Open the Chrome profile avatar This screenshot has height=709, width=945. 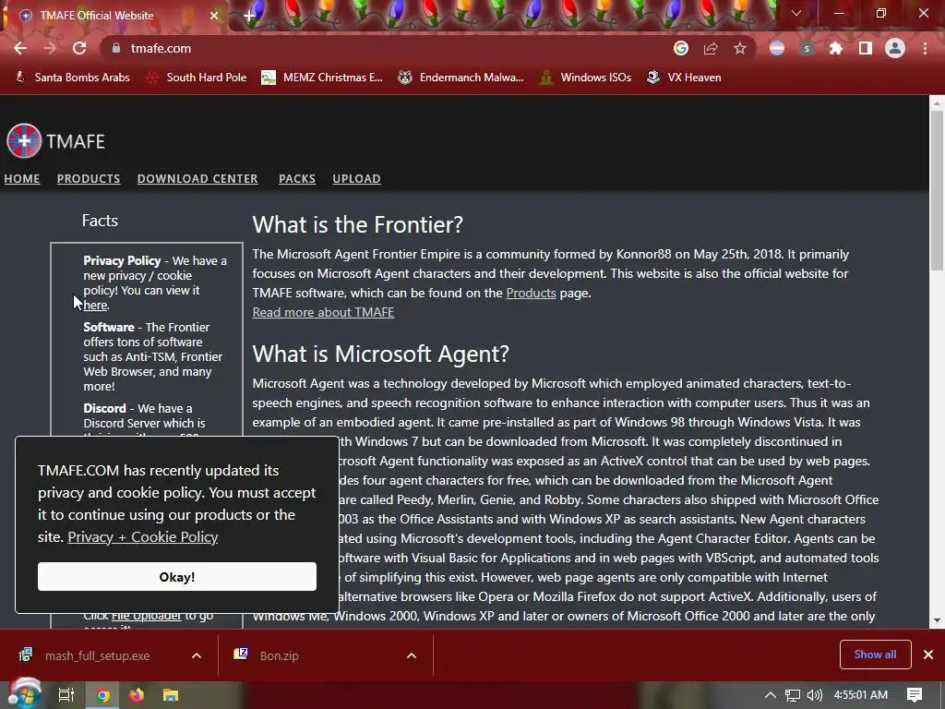point(895,48)
